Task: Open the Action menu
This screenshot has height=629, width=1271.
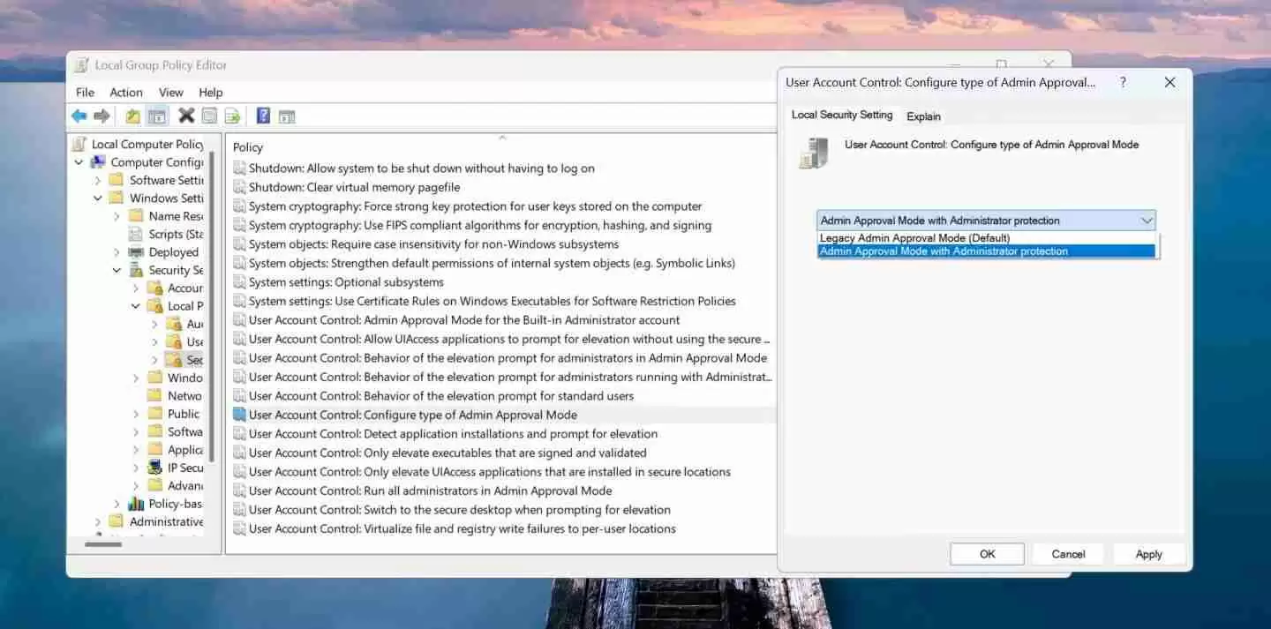Action: click(125, 92)
